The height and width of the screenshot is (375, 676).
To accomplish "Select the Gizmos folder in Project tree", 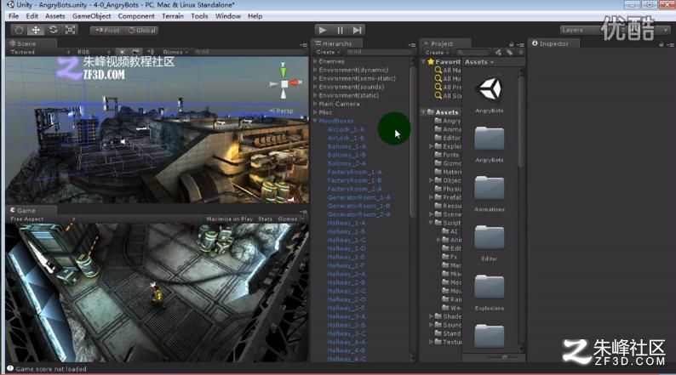I will [x=448, y=163].
